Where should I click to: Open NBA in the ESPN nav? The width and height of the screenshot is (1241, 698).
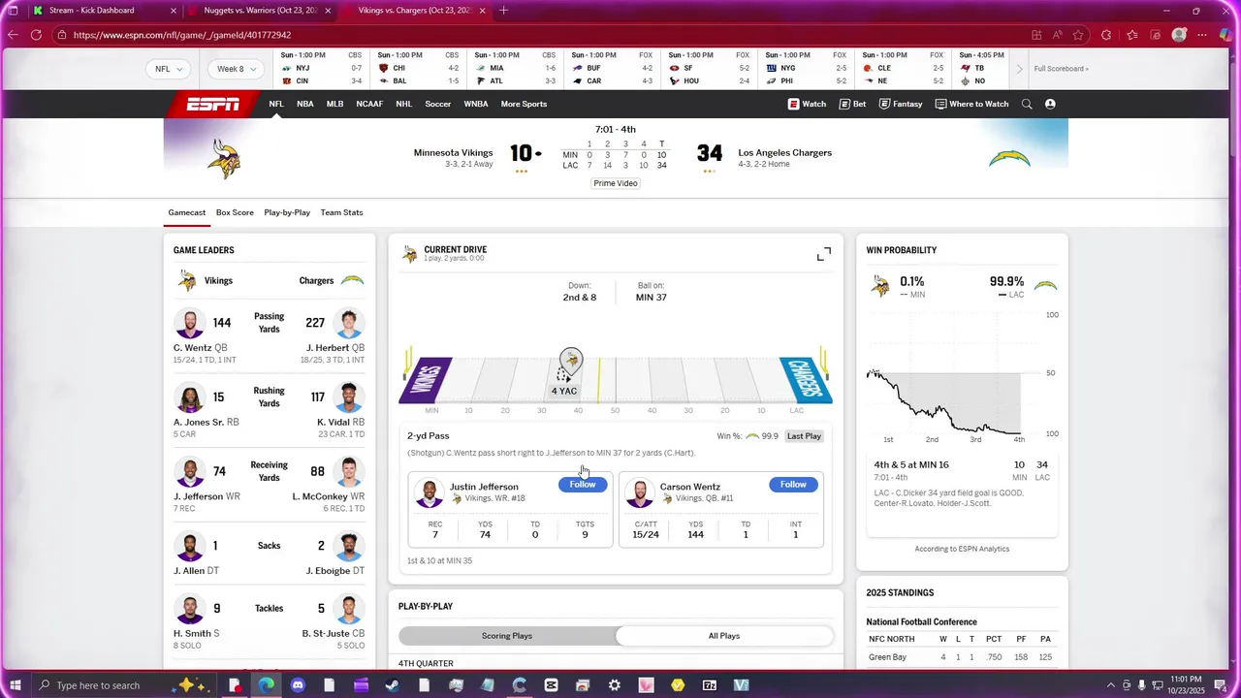pyautogui.click(x=305, y=104)
